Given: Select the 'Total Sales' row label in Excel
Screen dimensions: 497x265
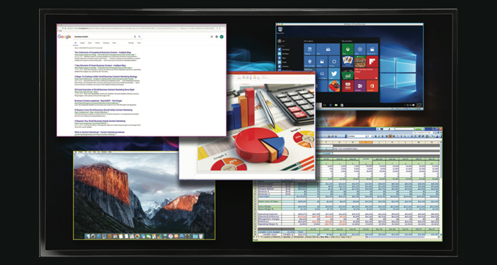Looking at the screenshot, I should [270, 197].
